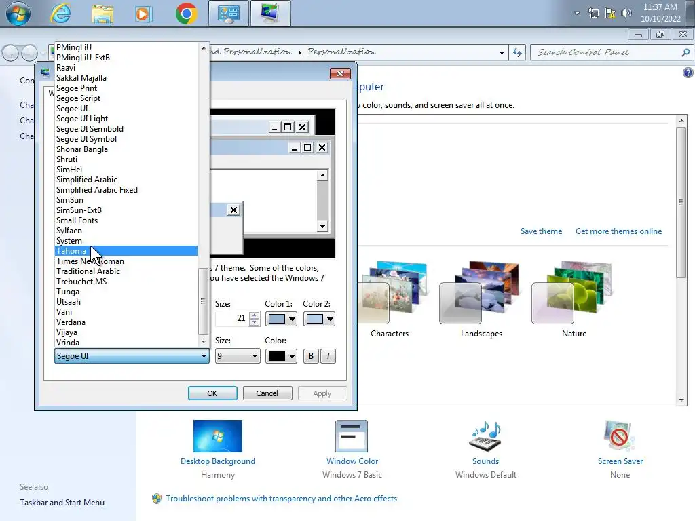The height and width of the screenshot is (521, 695).
Task: Choose Times New Roman font
Action: [x=126, y=261]
